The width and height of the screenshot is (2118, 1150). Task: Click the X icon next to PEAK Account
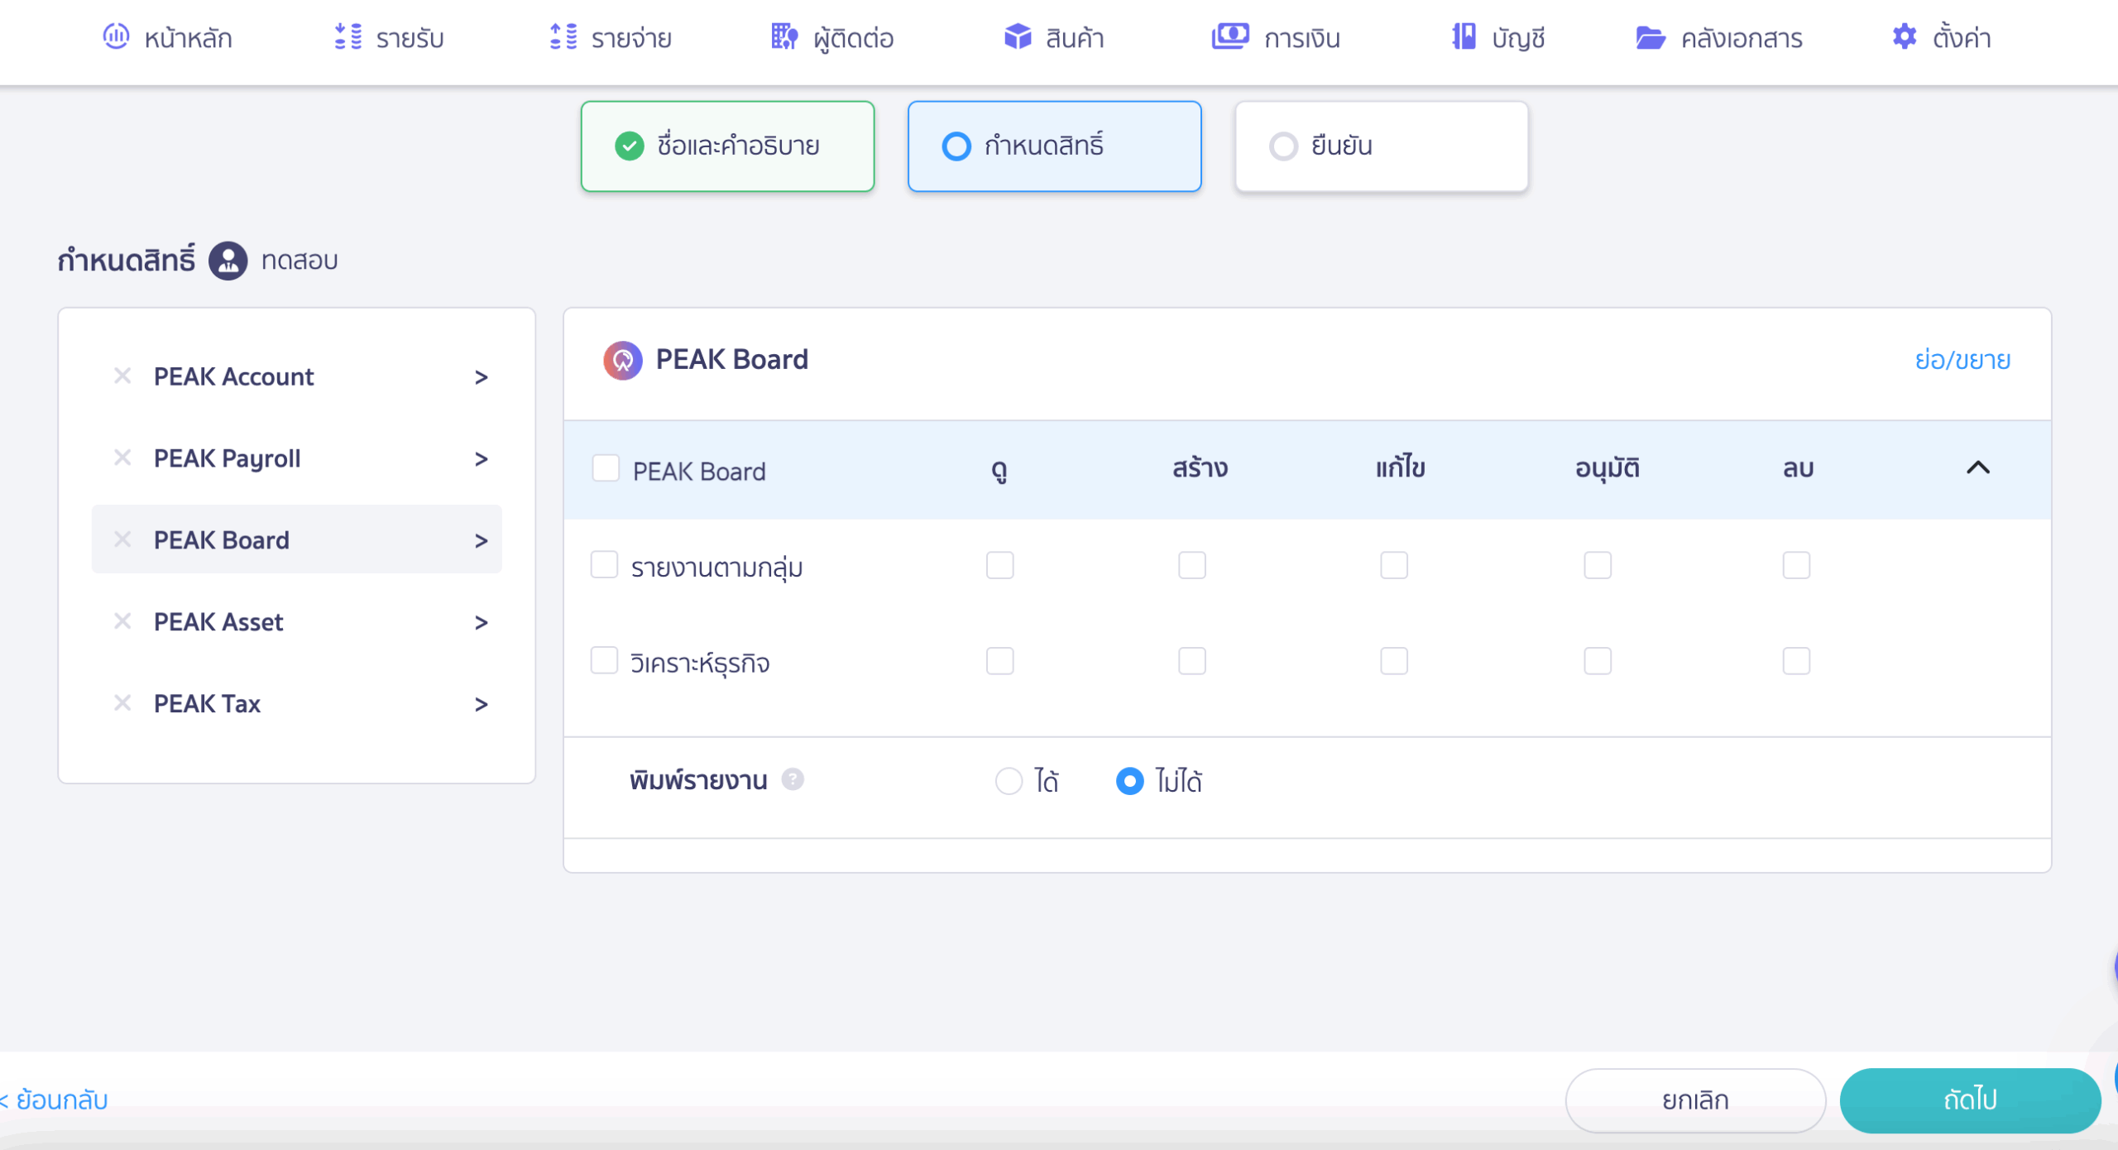pos(122,376)
